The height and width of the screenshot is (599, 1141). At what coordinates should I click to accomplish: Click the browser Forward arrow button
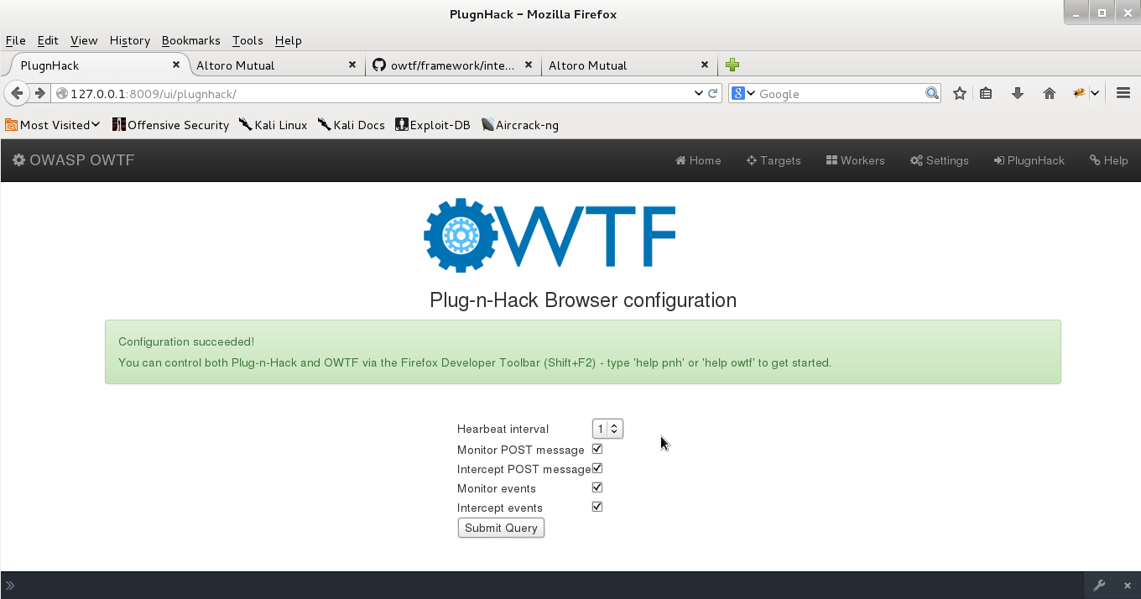[x=39, y=93]
